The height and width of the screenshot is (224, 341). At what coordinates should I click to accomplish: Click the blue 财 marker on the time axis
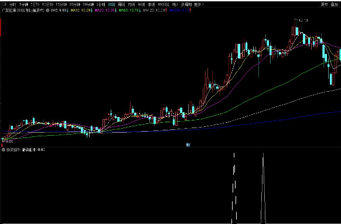(x=188, y=145)
